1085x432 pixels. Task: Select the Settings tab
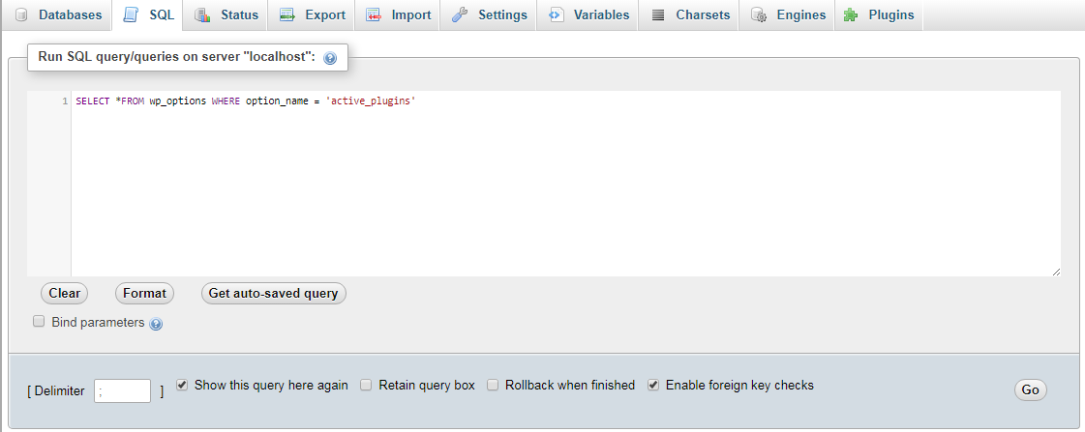point(489,15)
